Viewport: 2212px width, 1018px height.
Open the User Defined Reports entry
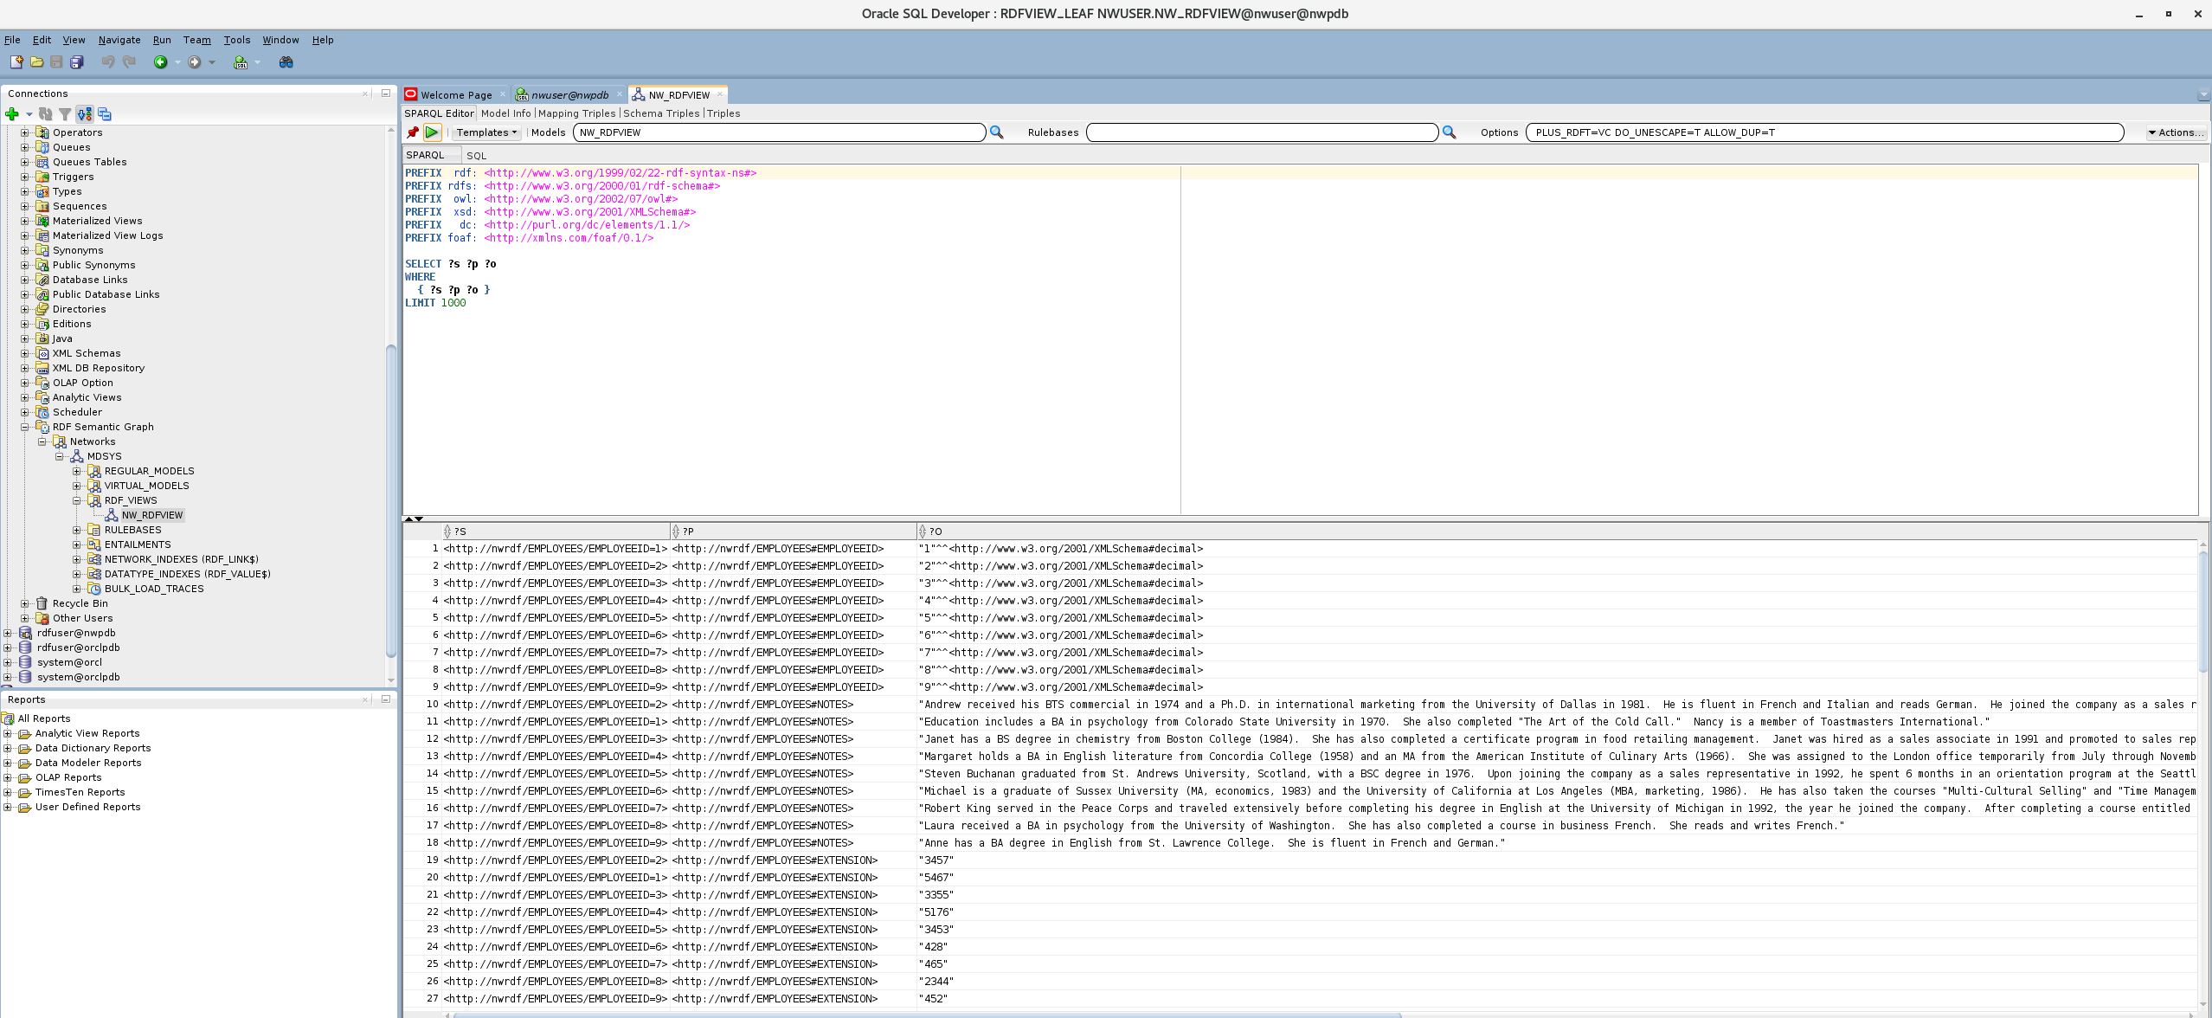(x=87, y=806)
